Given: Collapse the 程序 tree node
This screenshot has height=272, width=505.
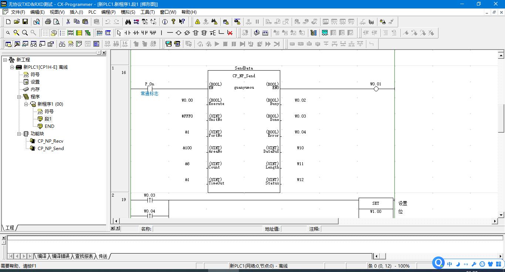Looking at the screenshot, I should tap(19, 97).
